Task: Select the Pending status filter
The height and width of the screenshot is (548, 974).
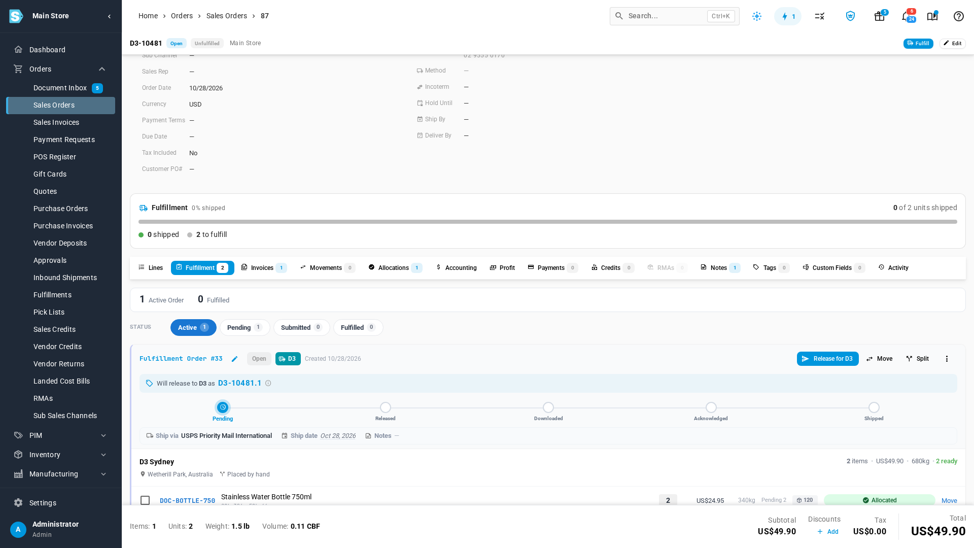Action: tap(245, 327)
